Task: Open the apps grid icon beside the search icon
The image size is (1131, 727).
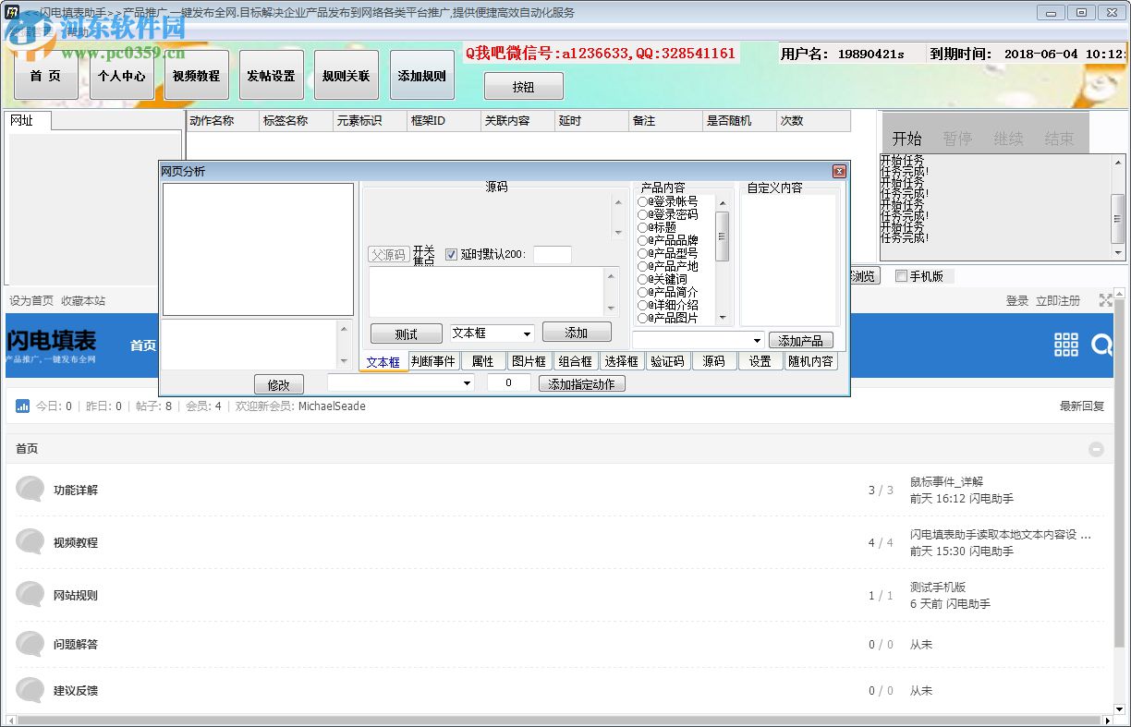Action: click(x=1065, y=345)
